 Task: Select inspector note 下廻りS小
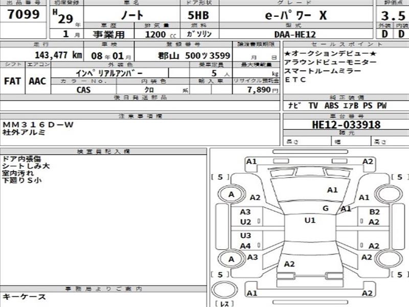(22, 180)
